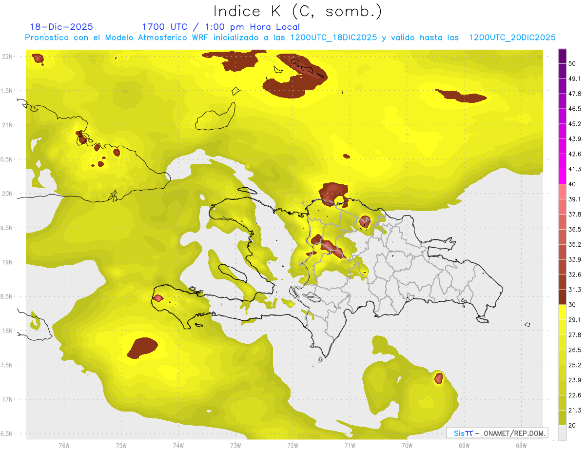Click the '69W' longitude label

point(464,446)
